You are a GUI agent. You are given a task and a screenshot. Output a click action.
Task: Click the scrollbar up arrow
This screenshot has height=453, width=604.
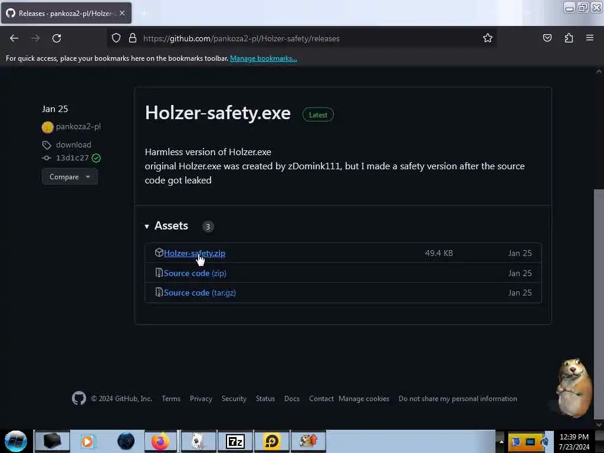599,71
